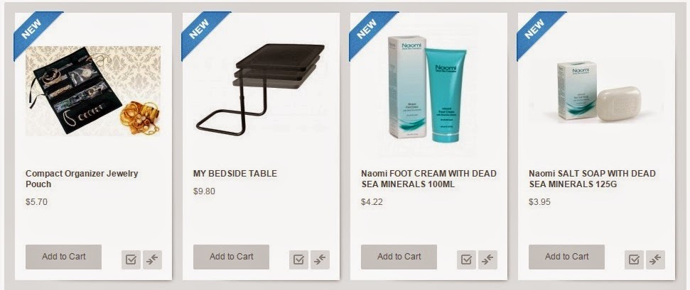Open MY BEDSIDE TABLE product link

[235, 174]
